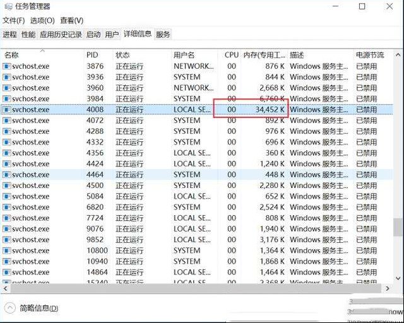Open the 查看(V) menu
The width and height of the screenshot is (404, 323).
click(x=71, y=20)
